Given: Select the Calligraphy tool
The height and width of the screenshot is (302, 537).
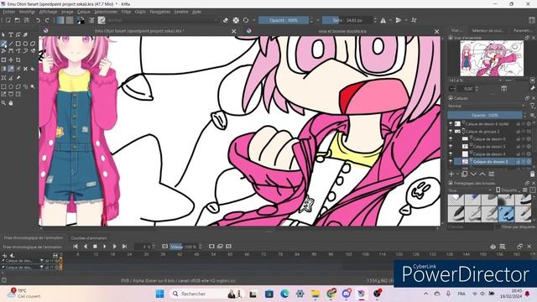Looking at the screenshot, I should [25, 35].
